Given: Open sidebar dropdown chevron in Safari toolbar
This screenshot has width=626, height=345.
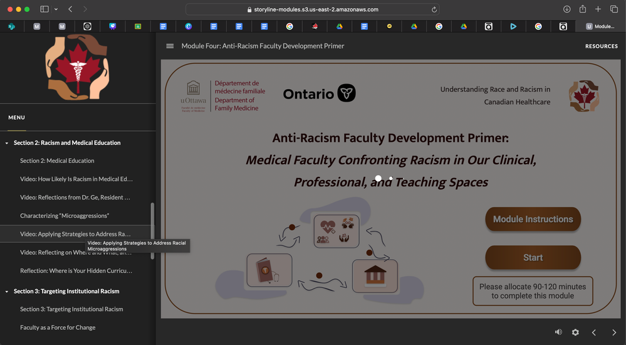Looking at the screenshot, I should (x=56, y=9).
